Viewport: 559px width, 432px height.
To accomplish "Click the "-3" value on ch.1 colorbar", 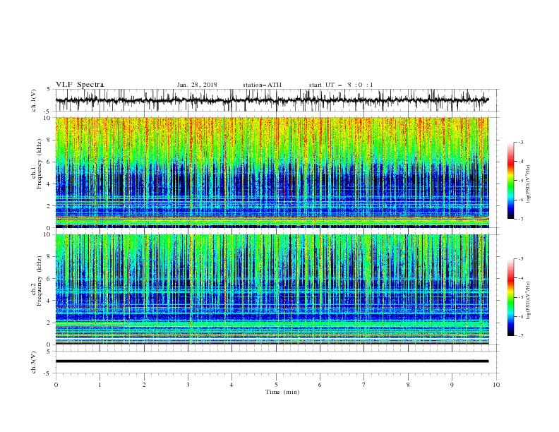I will coord(521,142).
